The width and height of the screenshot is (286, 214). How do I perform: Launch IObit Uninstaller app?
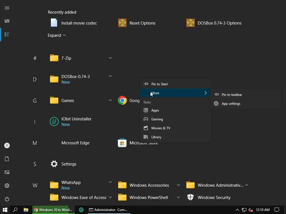[x=71, y=121]
